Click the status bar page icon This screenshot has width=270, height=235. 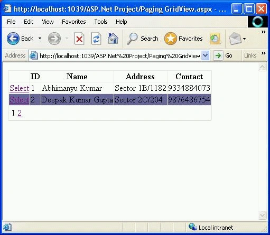pos(7,227)
